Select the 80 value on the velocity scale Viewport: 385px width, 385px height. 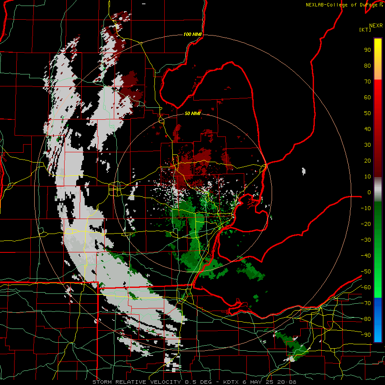tap(367, 66)
